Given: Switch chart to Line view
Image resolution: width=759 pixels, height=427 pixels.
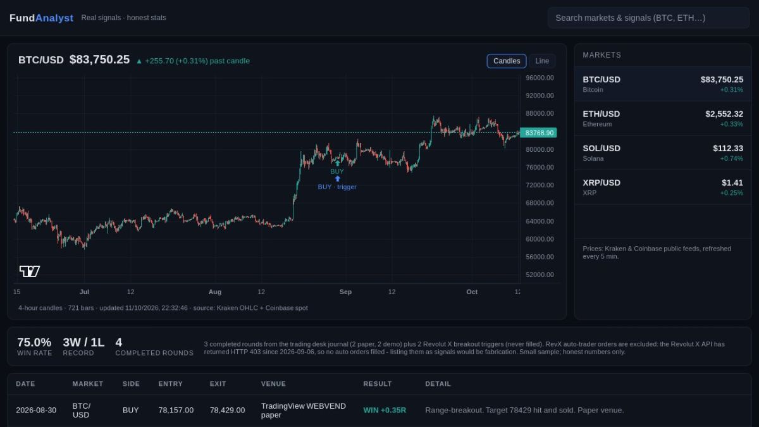Looking at the screenshot, I should coord(542,61).
